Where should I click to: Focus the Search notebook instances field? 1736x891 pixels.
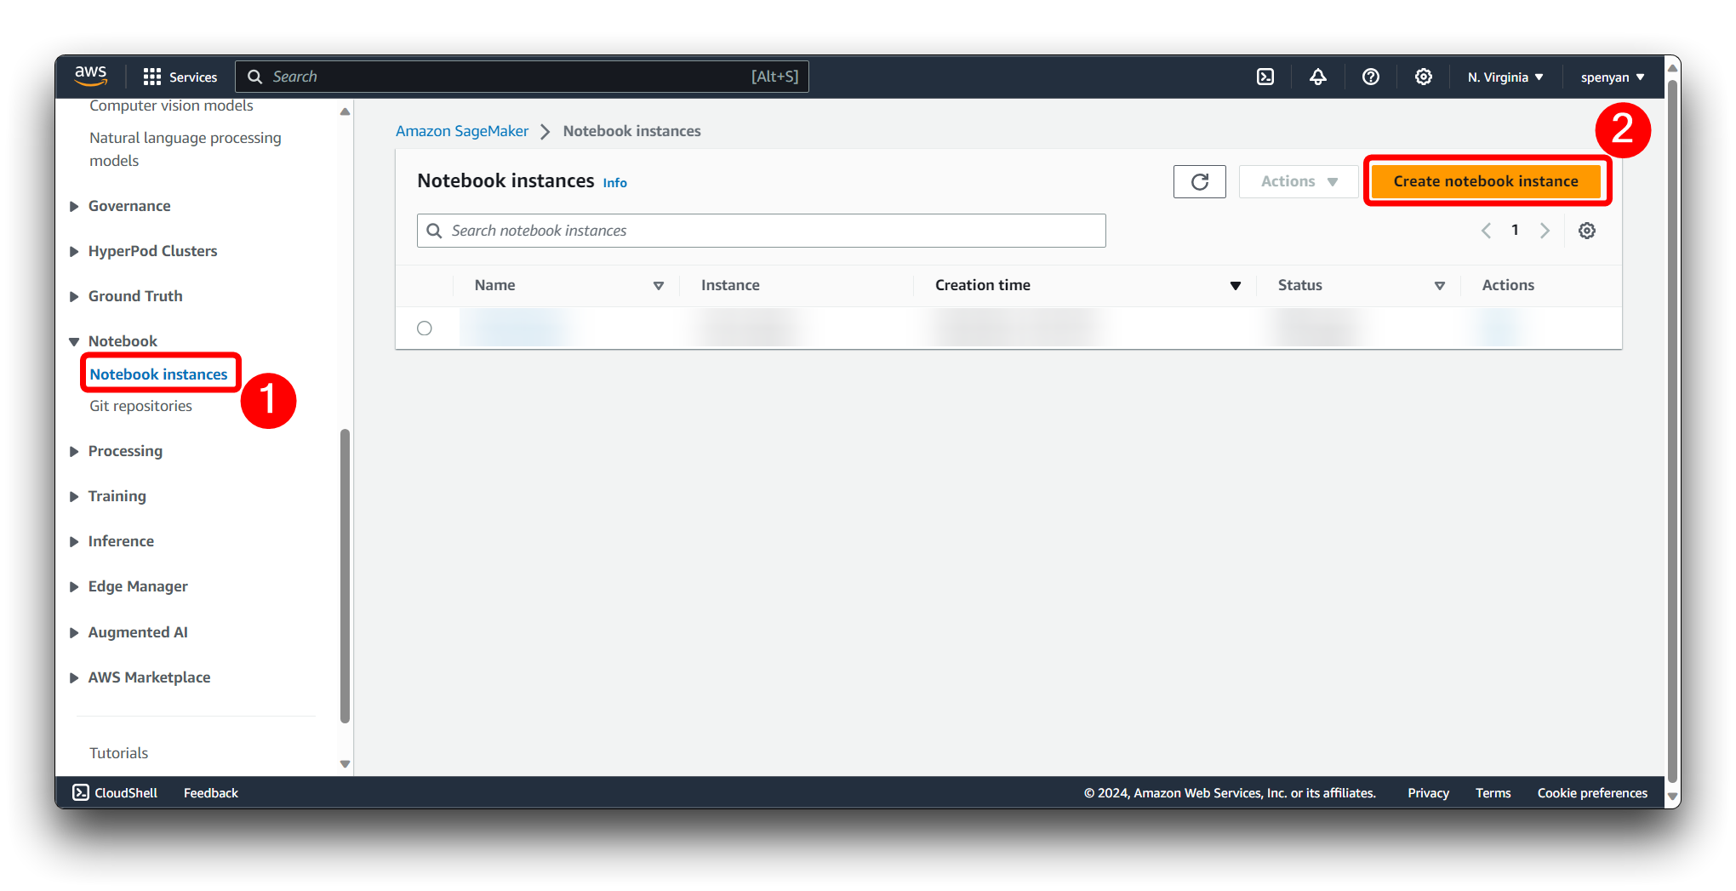tap(762, 231)
